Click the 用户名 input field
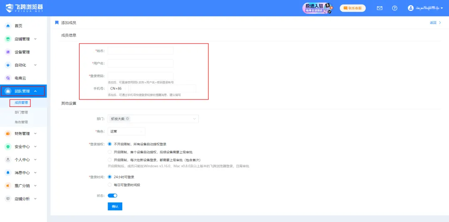449x222 pixels. 141,63
